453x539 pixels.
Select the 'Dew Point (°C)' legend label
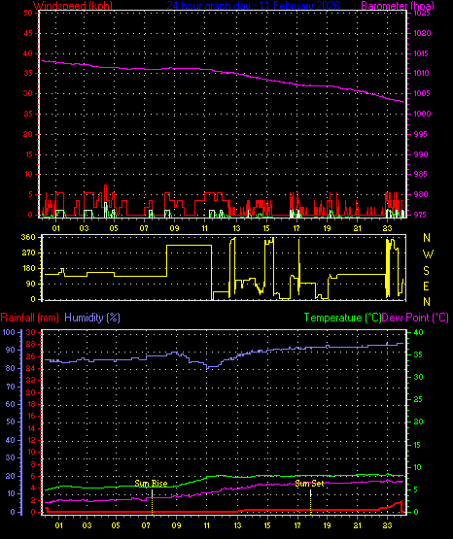click(x=415, y=318)
